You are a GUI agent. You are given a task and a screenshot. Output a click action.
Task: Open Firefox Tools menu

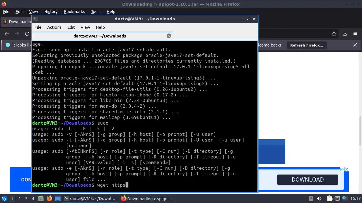[x=96, y=12]
